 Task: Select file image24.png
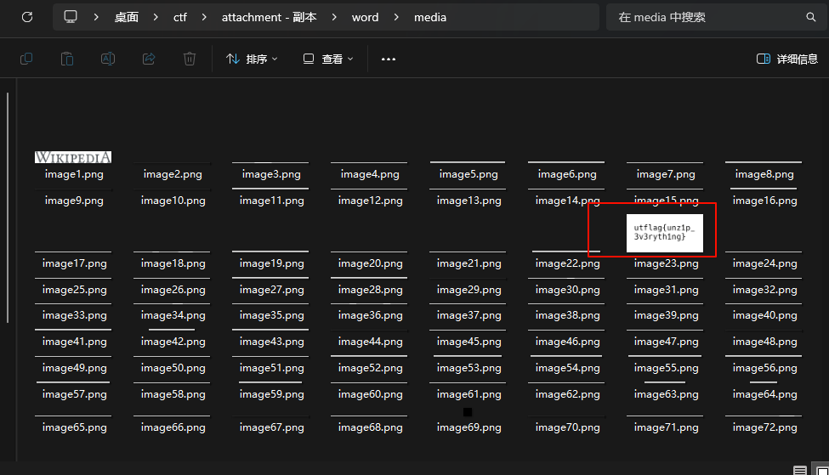pos(764,263)
